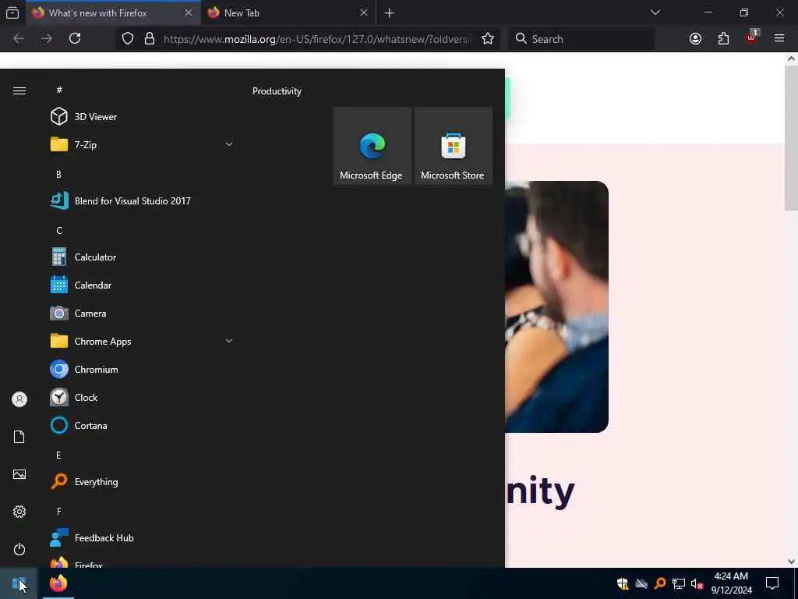
Task: Open Firefox View in the tab strip
Action: pos(12,12)
